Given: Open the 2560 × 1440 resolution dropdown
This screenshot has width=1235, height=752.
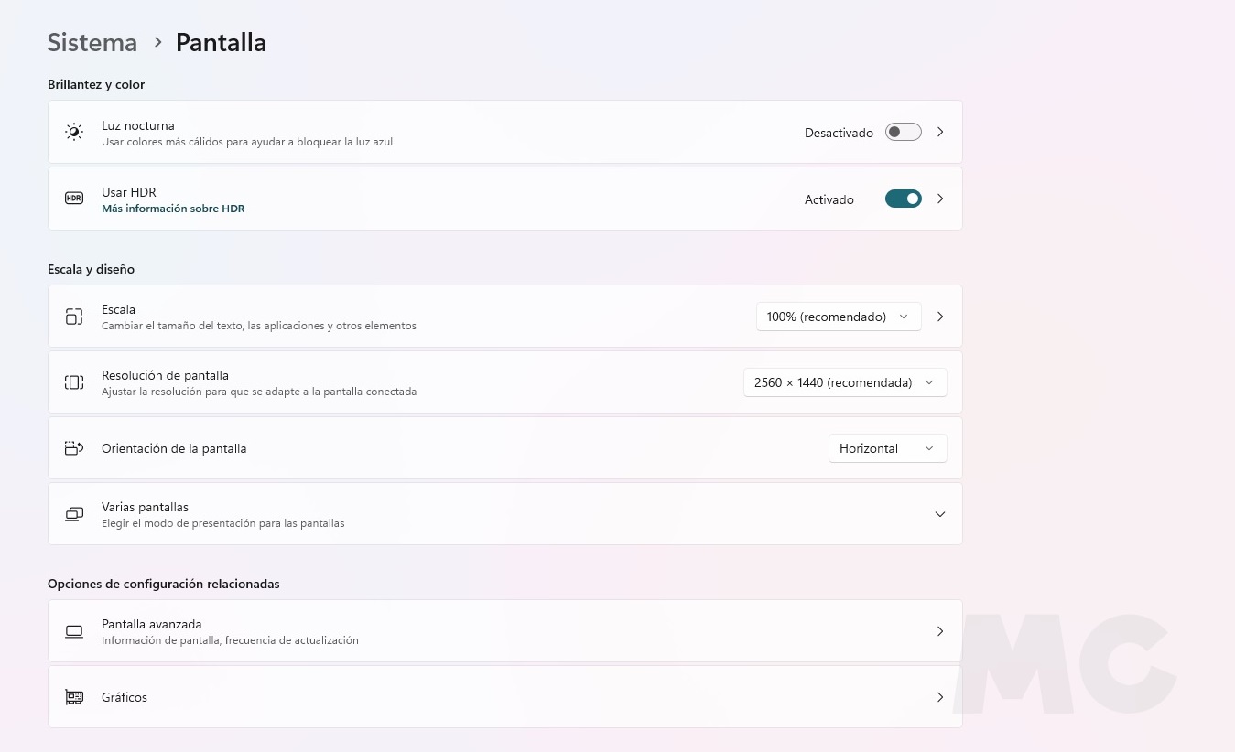Looking at the screenshot, I should 844,382.
